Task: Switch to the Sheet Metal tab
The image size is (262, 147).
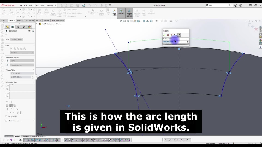Action: tap(29, 20)
